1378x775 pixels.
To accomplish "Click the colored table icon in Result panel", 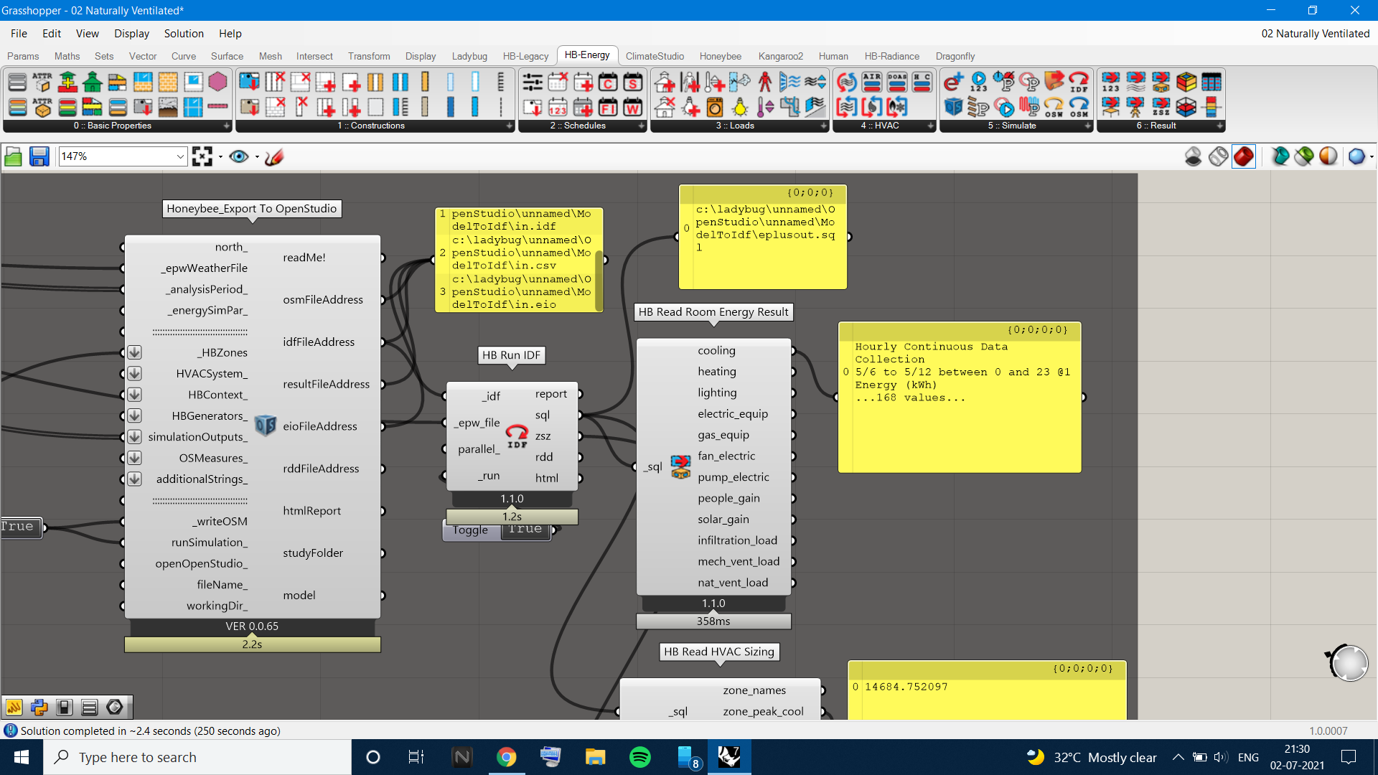I will [x=1211, y=82].
